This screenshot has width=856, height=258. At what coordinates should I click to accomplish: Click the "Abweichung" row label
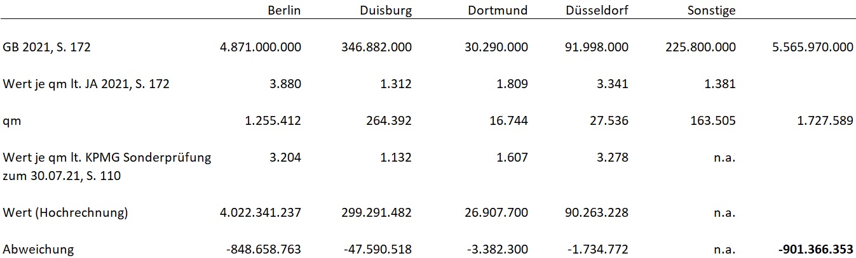38,249
